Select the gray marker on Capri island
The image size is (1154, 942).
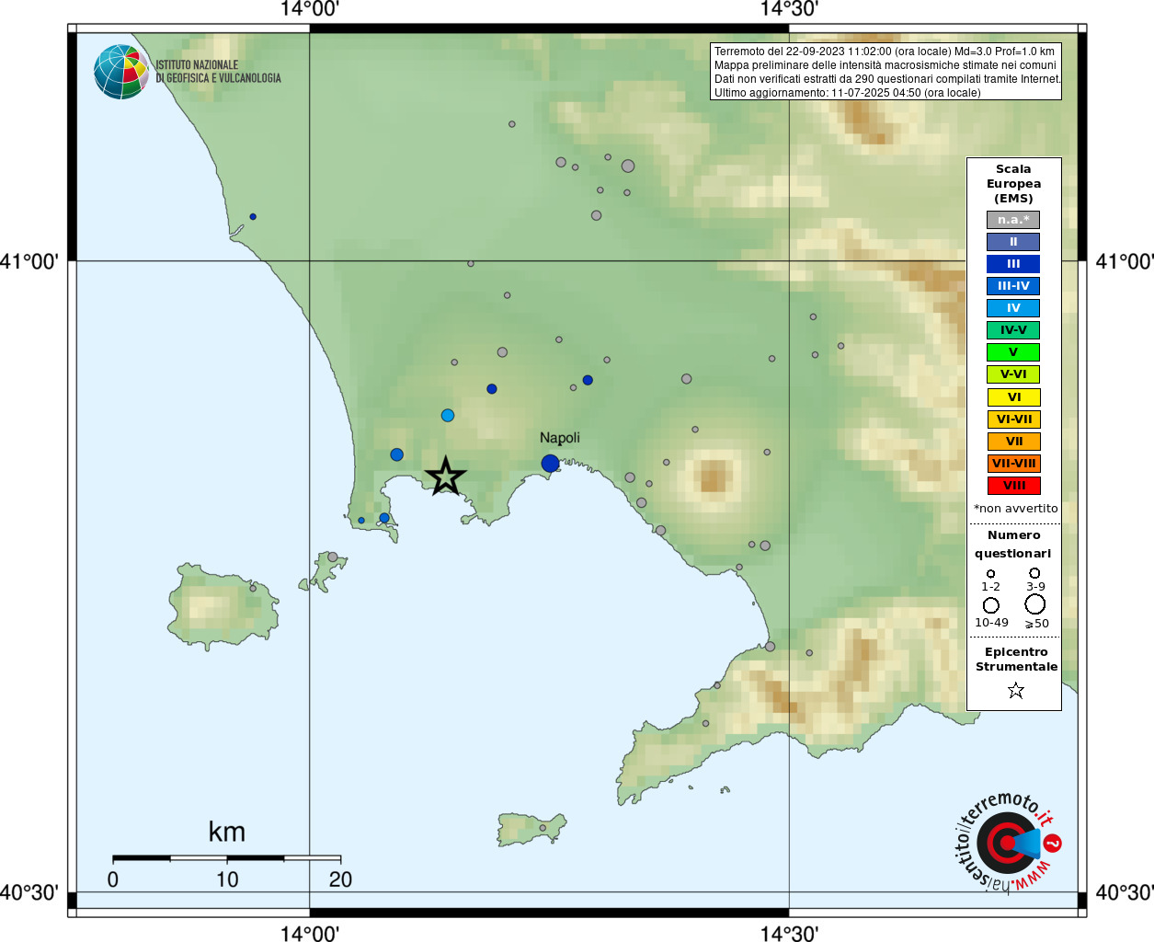(x=543, y=828)
